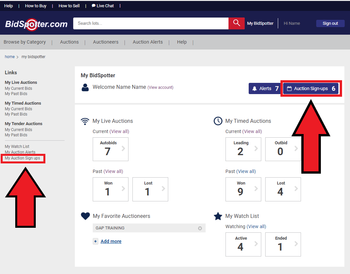Screen dimensions: 350x274
Task: Click the BidSpotter.com logo
Action: point(36,24)
